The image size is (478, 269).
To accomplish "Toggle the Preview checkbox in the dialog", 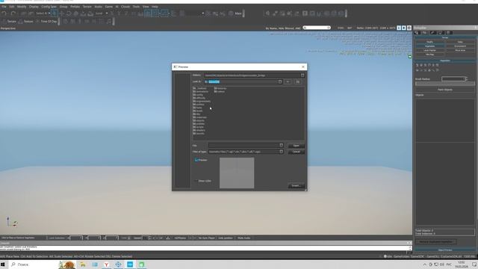I will 196,160.
